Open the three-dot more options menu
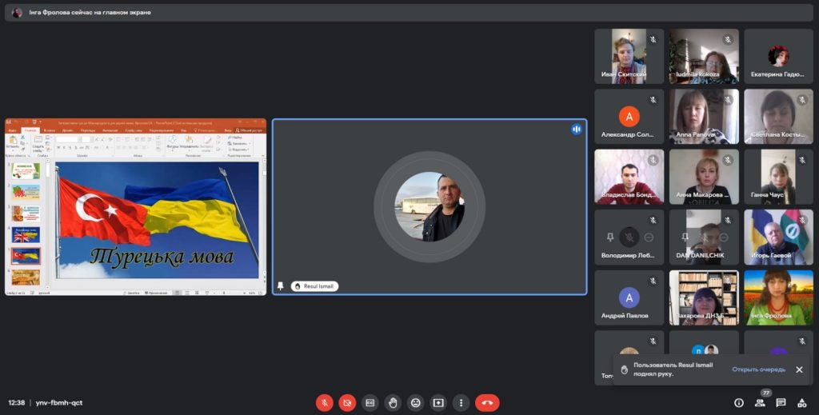The image size is (819, 415). tap(460, 402)
